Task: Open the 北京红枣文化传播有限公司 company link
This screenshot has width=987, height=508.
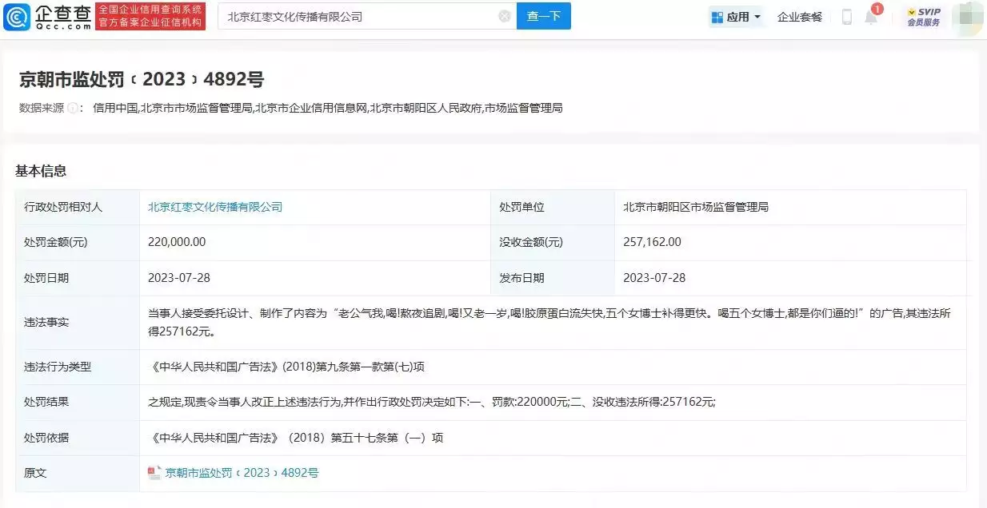Action: (x=215, y=207)
